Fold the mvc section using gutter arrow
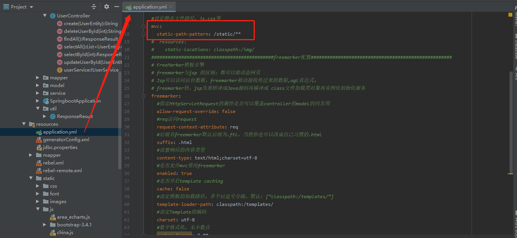Viewport: 517px width, 238px height. point(144,26)
